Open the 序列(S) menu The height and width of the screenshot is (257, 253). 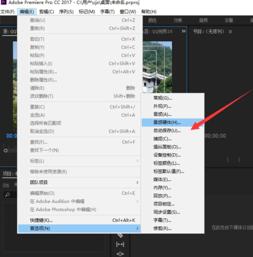[x=66, y=12]
